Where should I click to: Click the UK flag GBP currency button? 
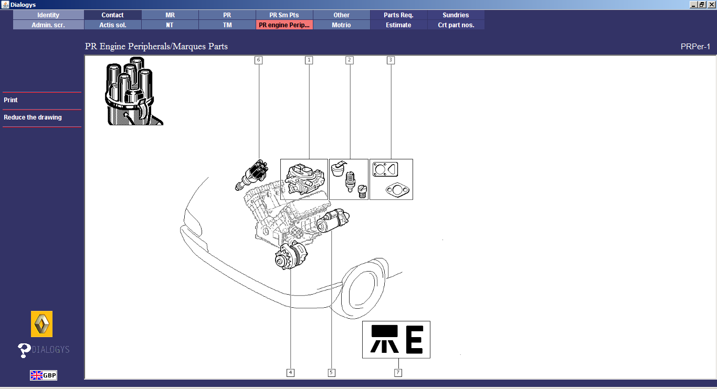click(43, 375)
